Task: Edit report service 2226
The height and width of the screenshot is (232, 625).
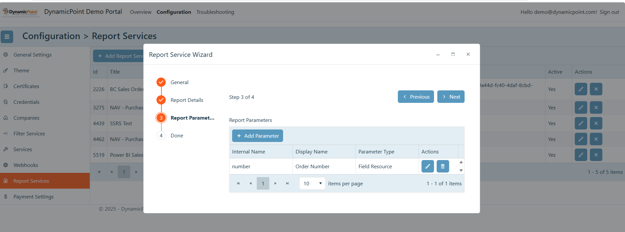Action: [581, 89]
